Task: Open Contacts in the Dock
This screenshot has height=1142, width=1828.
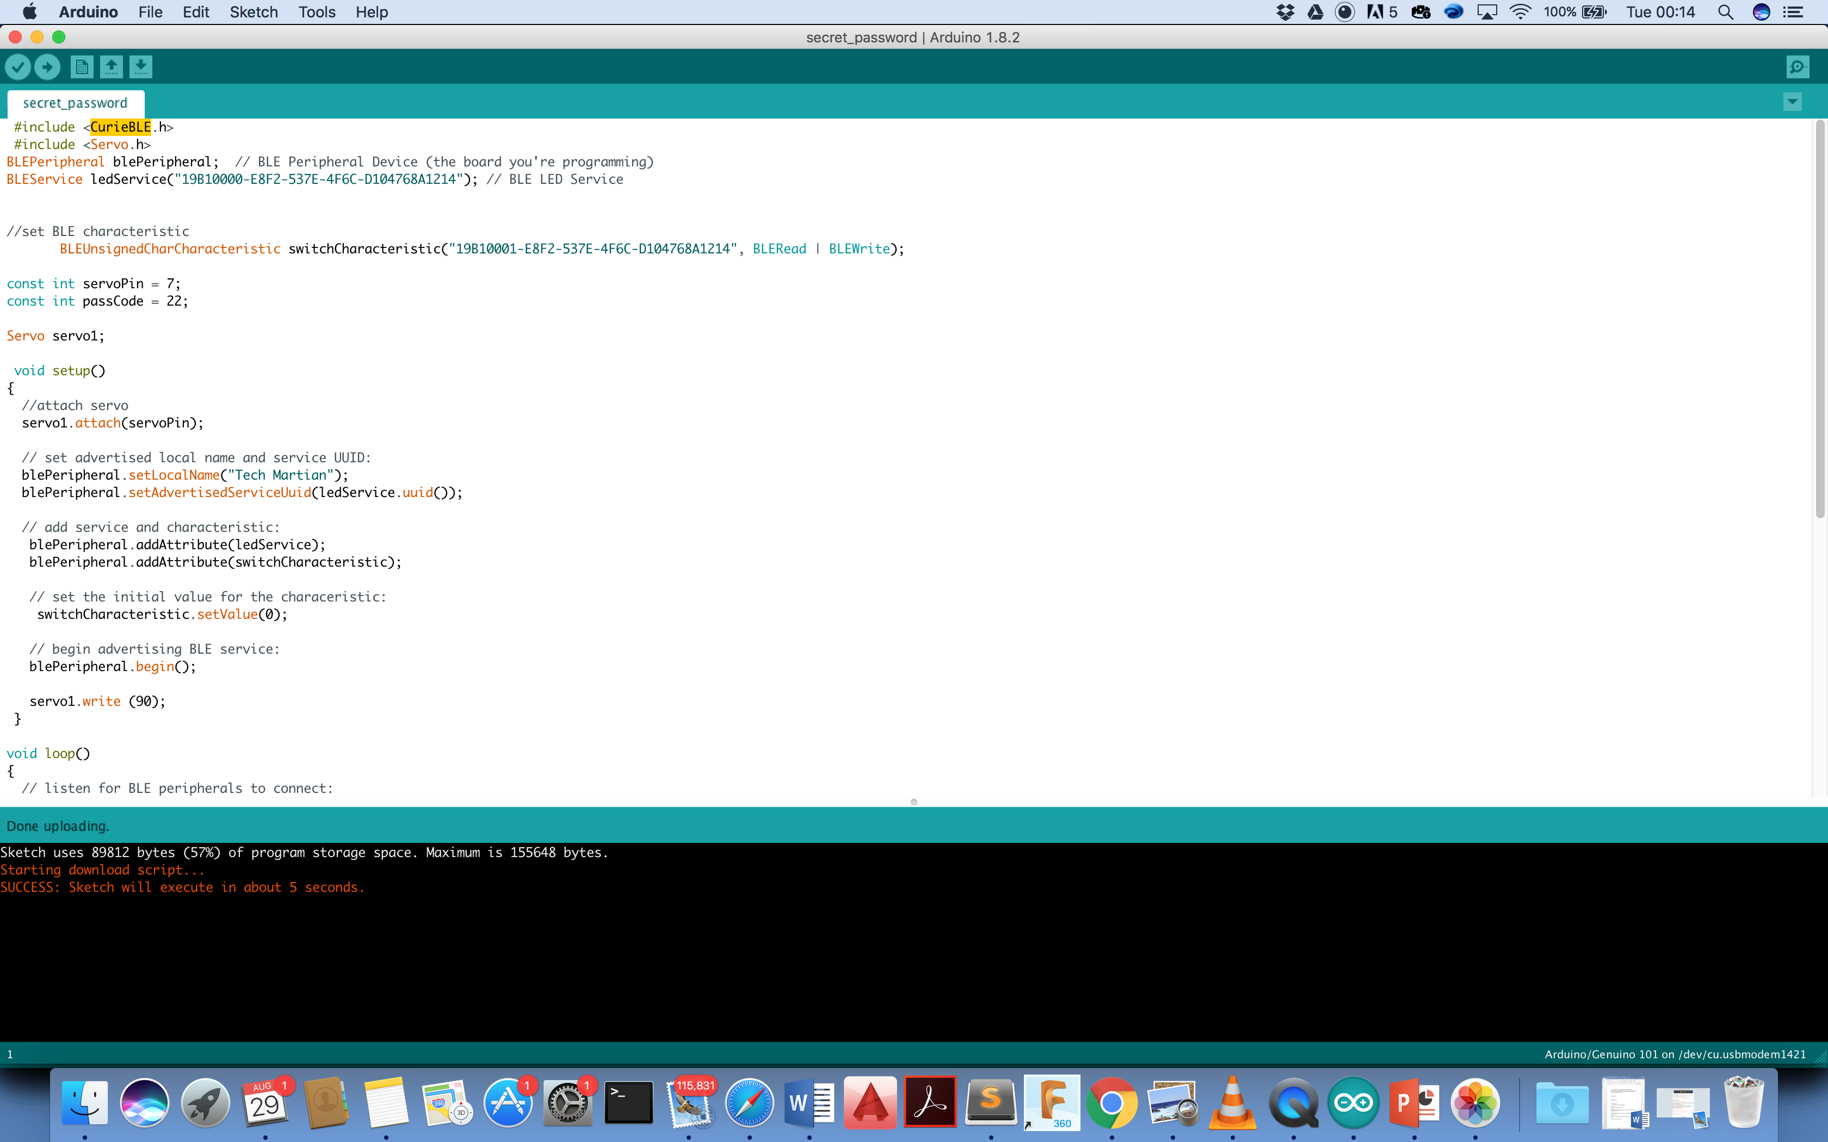Action: [326, 1103]
